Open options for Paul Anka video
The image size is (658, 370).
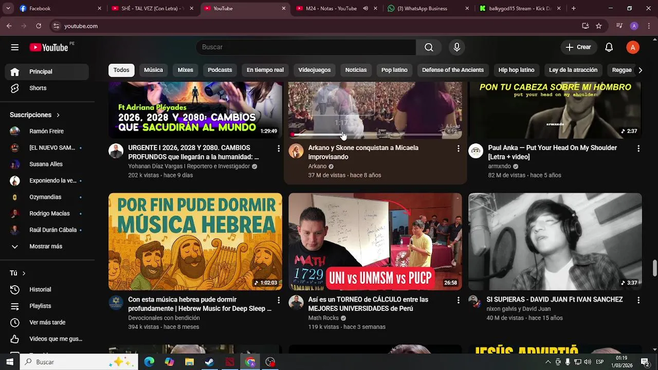pyautogui.click(x=638, y=149)
